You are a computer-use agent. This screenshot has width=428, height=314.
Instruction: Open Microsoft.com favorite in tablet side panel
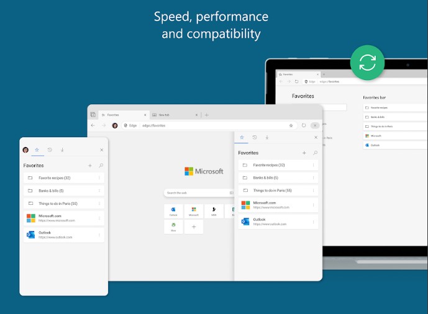(278, 205)
